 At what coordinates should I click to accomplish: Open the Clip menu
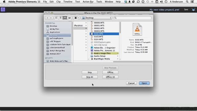click(x=58, y=2)
